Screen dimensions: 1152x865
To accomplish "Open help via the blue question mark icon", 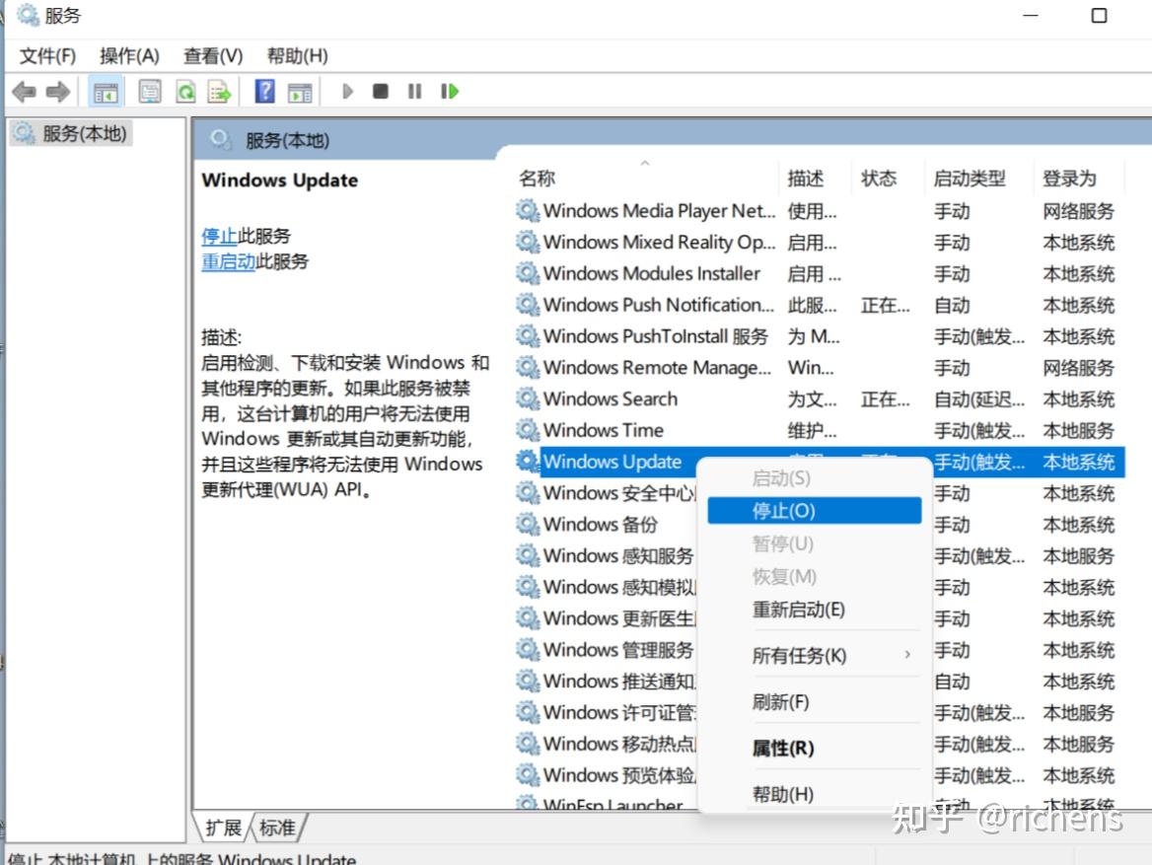I will [263, 91].
